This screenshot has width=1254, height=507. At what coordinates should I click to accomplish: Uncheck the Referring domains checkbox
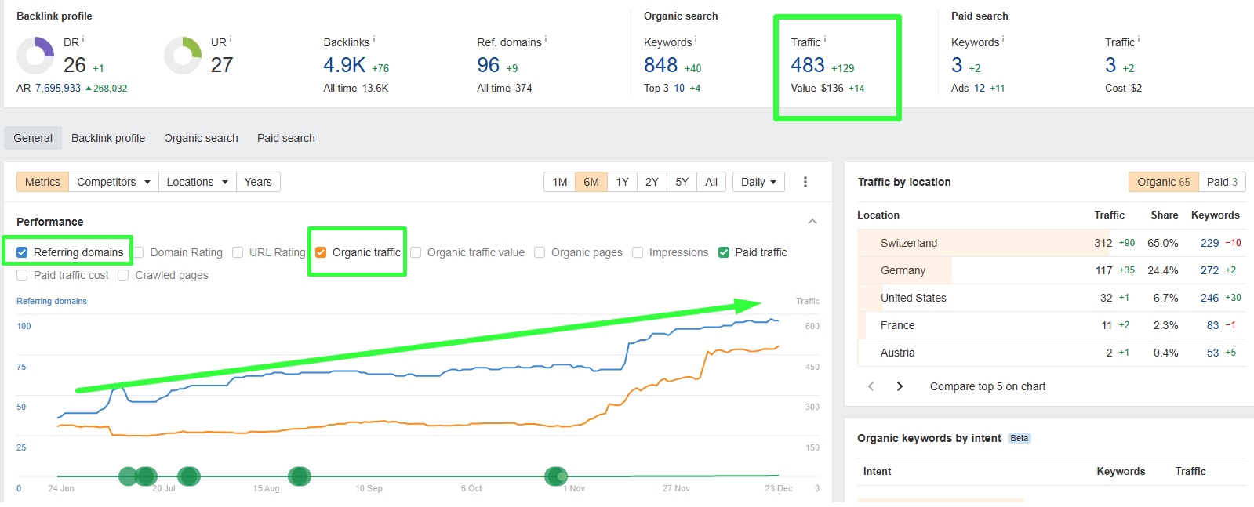tap(22, 252)
